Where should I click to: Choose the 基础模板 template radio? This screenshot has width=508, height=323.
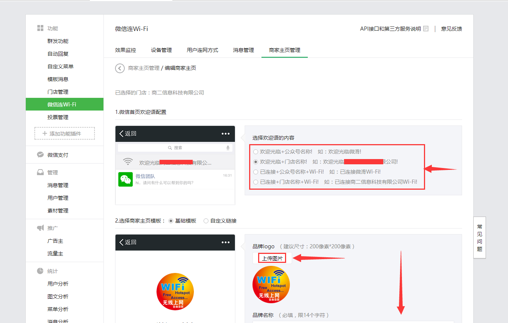[171, 221]
